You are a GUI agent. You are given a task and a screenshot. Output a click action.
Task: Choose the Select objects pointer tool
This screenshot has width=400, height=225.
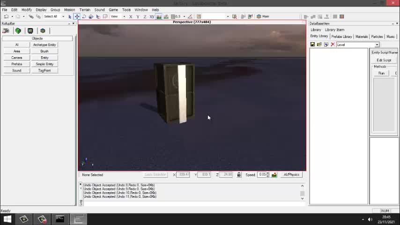(70, 16)
